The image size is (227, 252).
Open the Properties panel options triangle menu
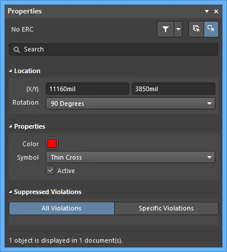tap(207, 12)
